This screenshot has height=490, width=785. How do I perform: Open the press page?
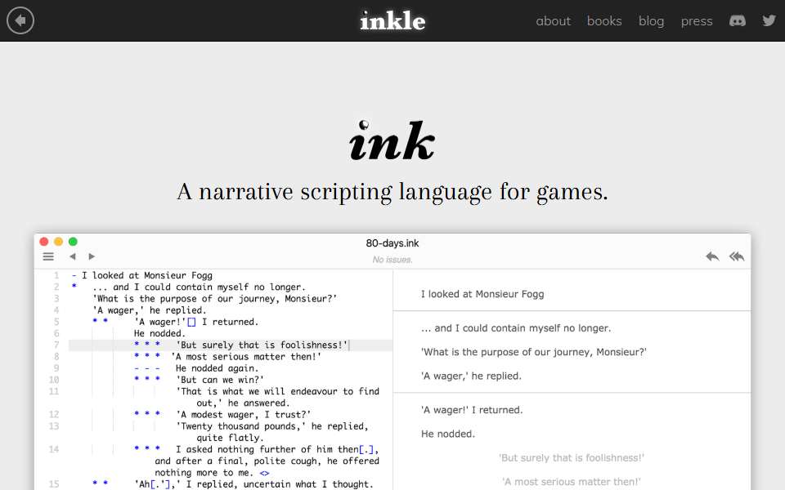point(697,21)
